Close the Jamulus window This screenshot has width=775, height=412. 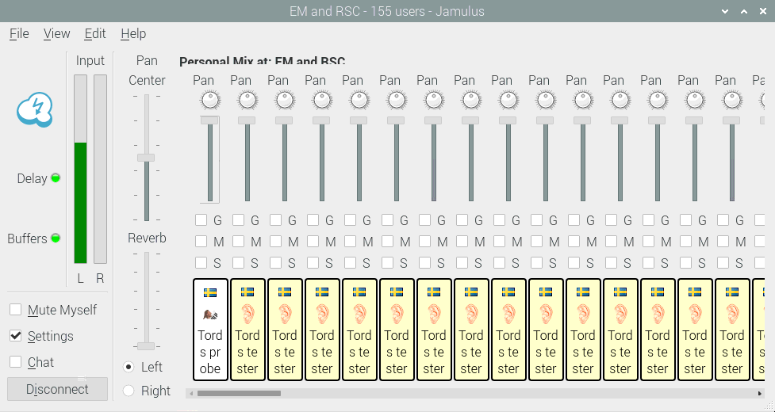click(762, 11)
